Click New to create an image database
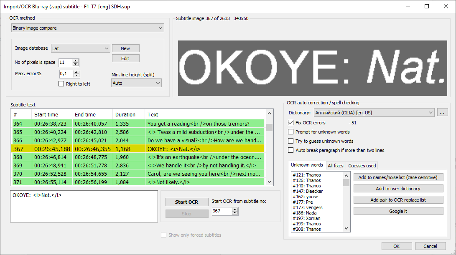The height and width of the screenshot is (255, 456). 125,48
